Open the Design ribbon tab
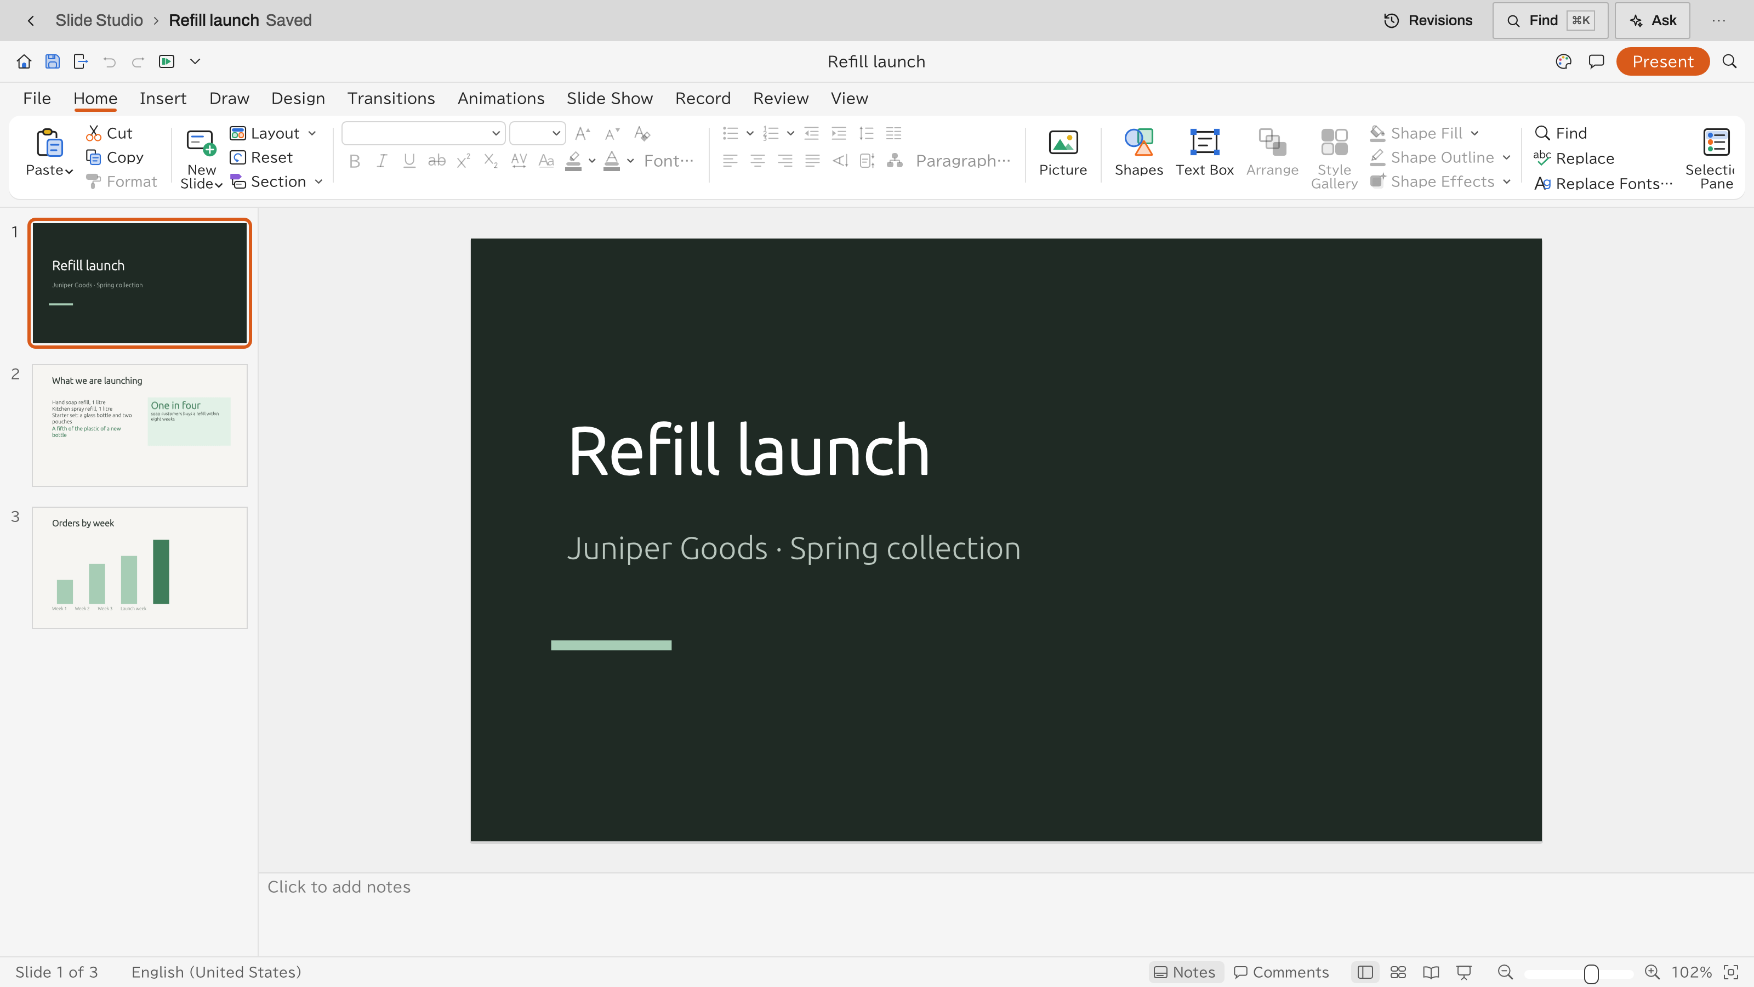This screenshot has height=987, width=1754. tap(298, 99)
